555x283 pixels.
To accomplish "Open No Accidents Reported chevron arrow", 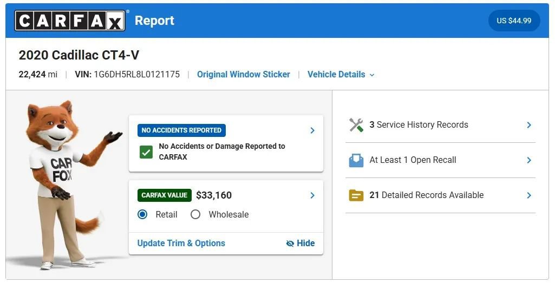I will click(312, 130).
